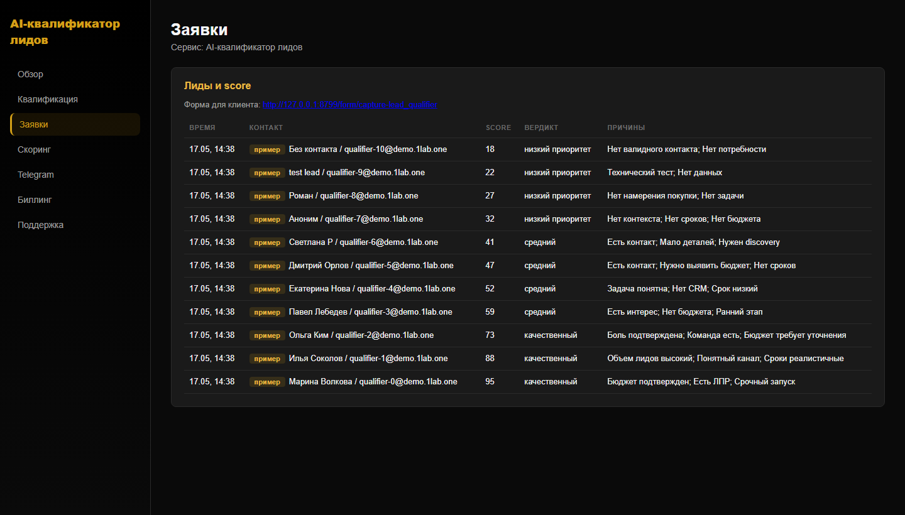905x515 pixels.
Task: Click reasons Нет намерения покупки; Нет задачи
Action: click(675, 196)
